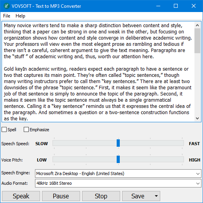Click the scroll-down arrow in text area
Viewport: 203px width, 203px height.
click(x=197, y=118)
